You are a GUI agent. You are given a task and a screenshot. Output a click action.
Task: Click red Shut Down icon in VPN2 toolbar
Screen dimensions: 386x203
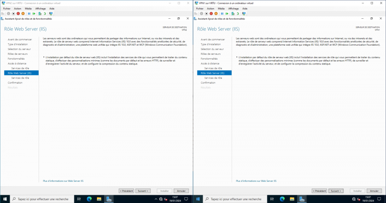[18, 14]
